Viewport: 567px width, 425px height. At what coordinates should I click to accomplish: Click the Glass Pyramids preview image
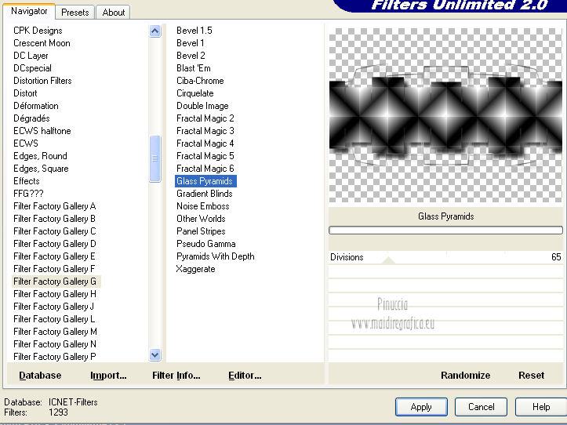tap(445, 115)
